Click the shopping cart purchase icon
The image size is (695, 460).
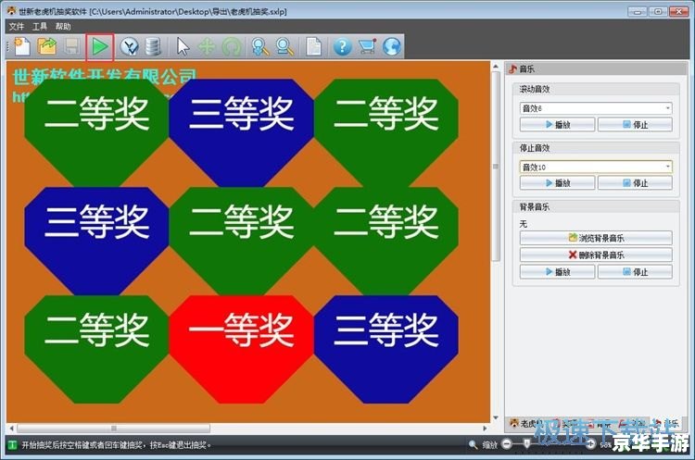(367, 46)
